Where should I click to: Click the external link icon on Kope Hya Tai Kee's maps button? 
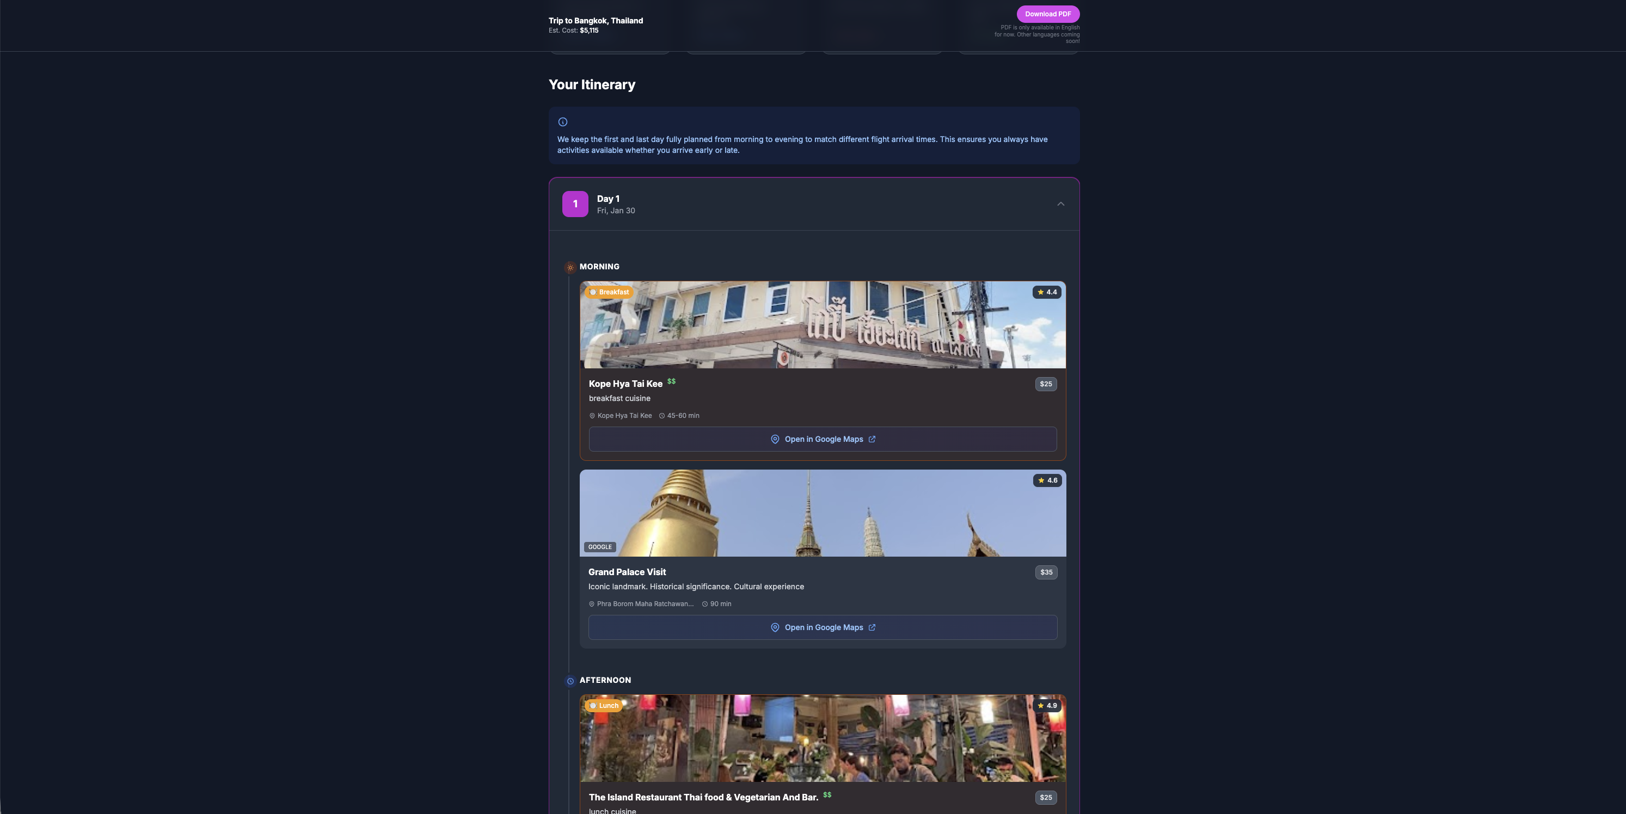(x=872, y=439)
